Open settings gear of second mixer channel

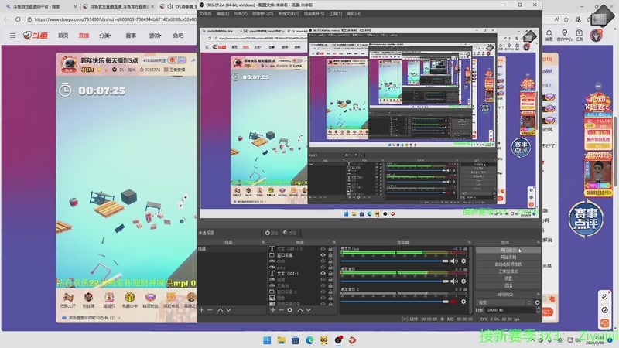click(x=463, y=281)
